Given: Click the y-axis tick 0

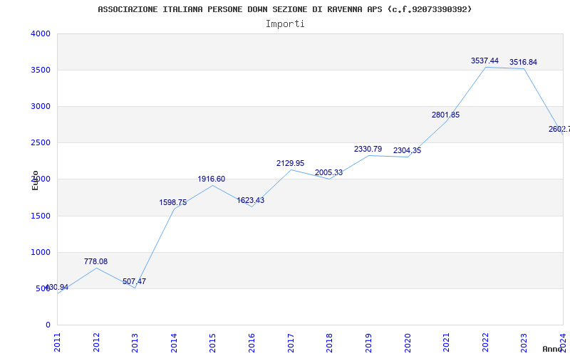Looking at the screenshot, I should coord(48,325).
